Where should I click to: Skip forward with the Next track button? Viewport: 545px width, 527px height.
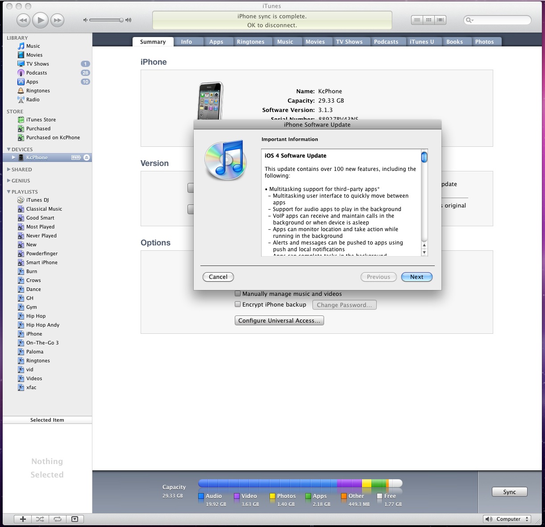(57, 20)
